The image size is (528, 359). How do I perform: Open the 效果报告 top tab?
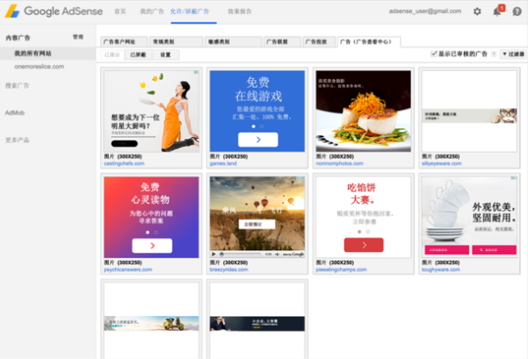tap(239, 11)
